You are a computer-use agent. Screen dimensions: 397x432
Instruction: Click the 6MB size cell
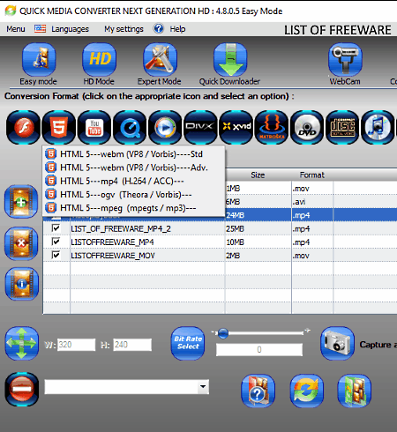point(258,202)
